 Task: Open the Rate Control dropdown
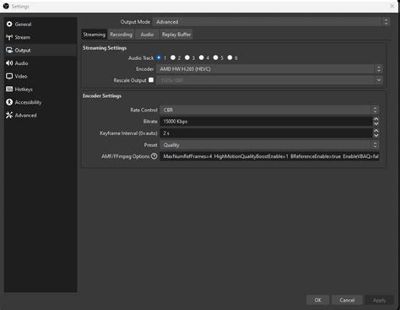tap(269, 110)
